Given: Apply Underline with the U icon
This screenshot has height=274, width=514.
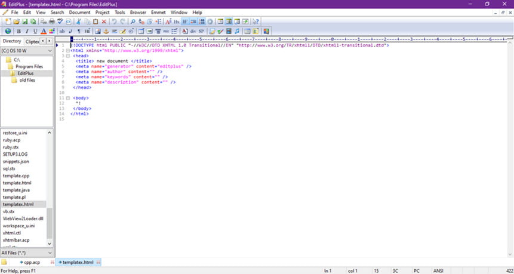Looking at the screenshot, I should point(35,31).
